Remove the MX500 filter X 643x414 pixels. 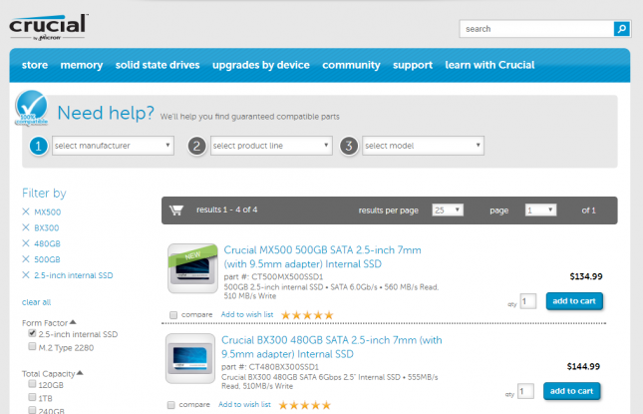point(26,211)
